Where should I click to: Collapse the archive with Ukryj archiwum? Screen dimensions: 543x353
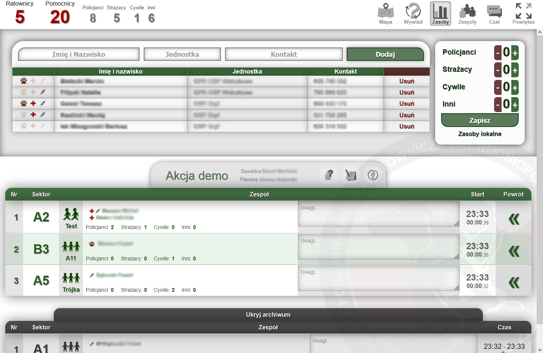(x=268, y=315)
